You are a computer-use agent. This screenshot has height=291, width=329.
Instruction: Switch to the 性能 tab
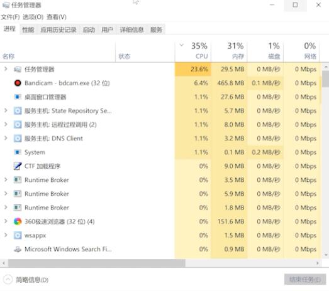[x=28, y=29]
